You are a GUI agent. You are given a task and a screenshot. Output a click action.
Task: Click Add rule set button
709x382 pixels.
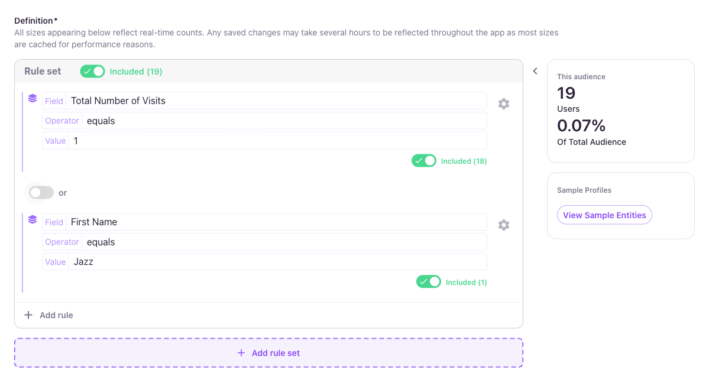[x=268, y=352]
